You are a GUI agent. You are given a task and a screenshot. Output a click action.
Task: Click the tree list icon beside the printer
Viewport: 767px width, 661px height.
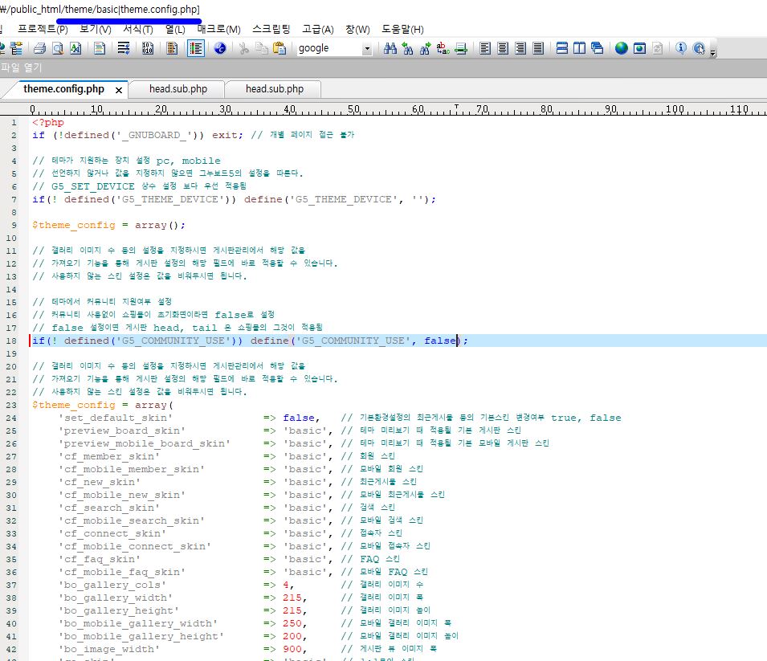point(16,48)
